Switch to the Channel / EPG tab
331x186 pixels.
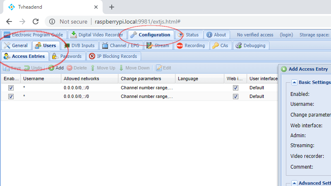pyautogui.click(x=121, y=45)
